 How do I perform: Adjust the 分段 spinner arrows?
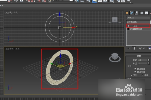(x=148, y=63)
